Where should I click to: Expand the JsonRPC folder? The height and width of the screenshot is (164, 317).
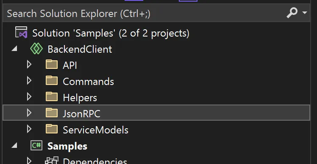[x=29, y=113]
